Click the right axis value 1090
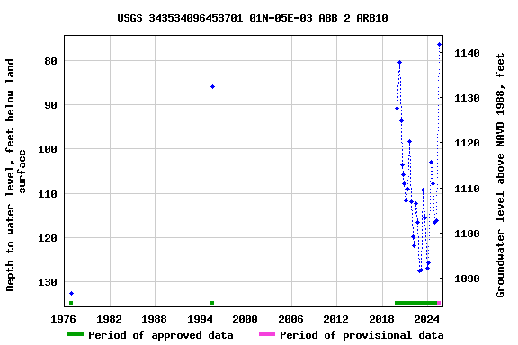 (467, 279)
